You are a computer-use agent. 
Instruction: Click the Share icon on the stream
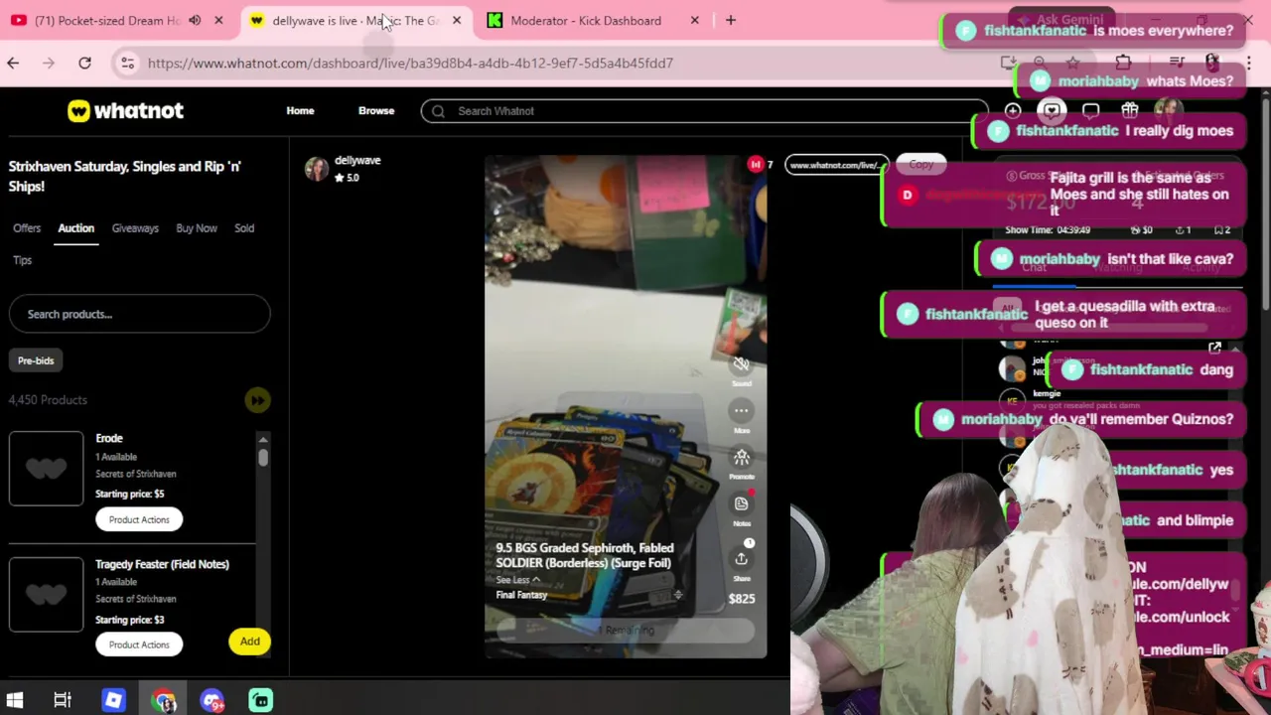[x=741, y=559]
